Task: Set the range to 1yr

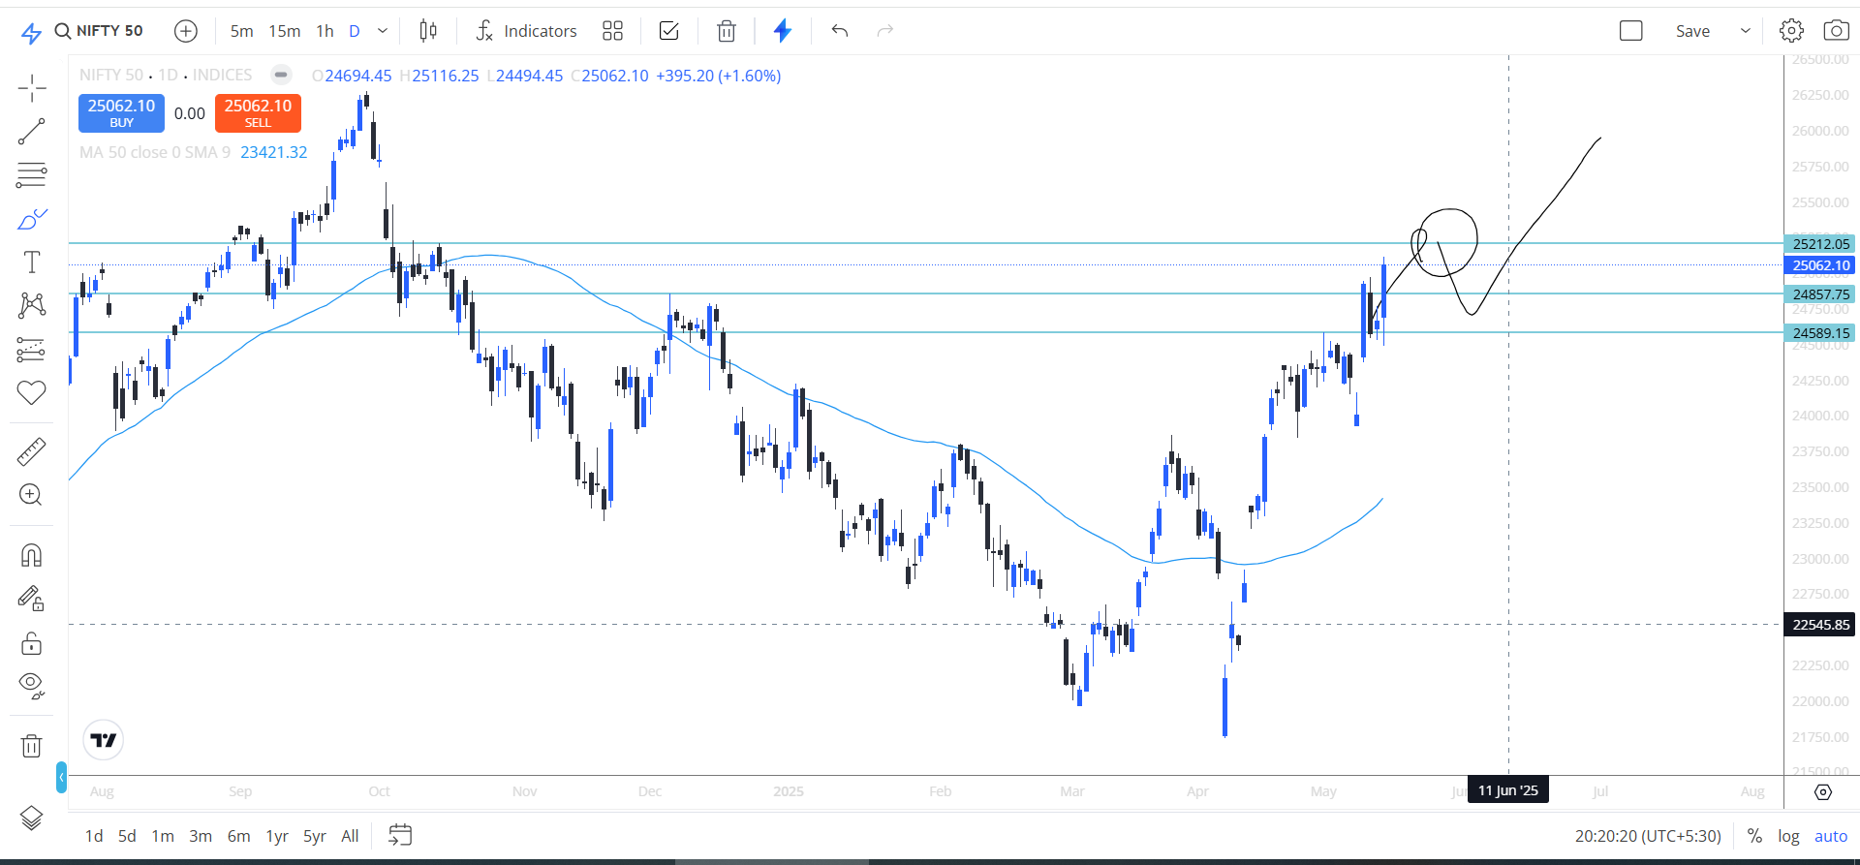Action: tap(277, 836)
